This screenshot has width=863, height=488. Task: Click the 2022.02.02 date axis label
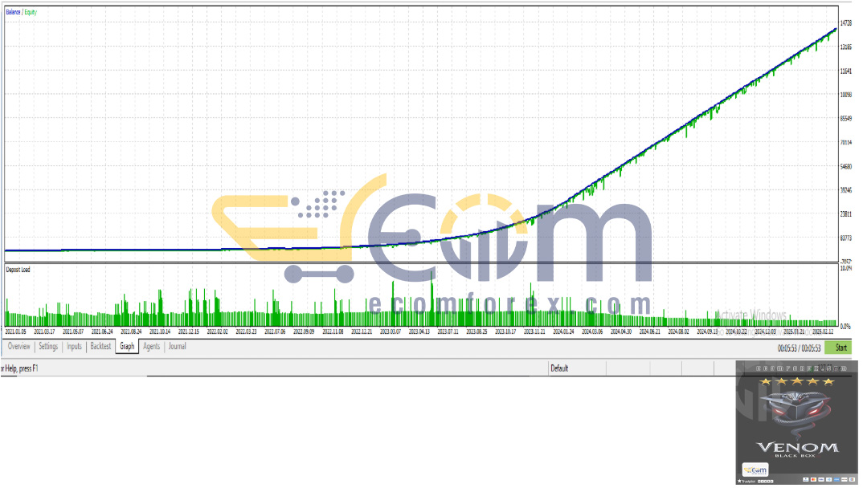click(x=218, y=332)
